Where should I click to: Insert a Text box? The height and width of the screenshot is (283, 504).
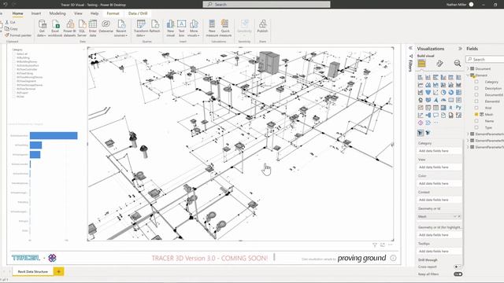click(x=181, y=28)
